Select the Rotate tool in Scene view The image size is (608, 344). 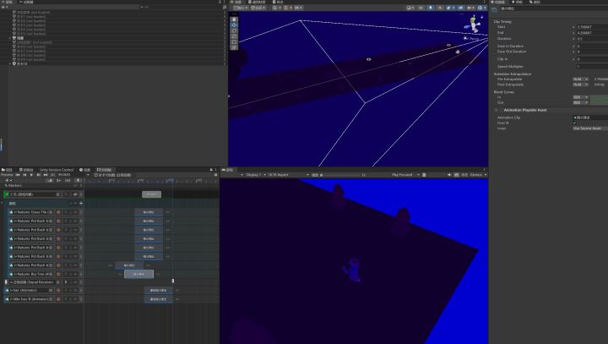(234, 30)
